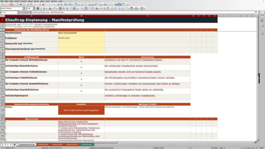Open the Data menu
The height and width of the screenshot is (149, 265).
pyautogui.click(x=42, y=1)
